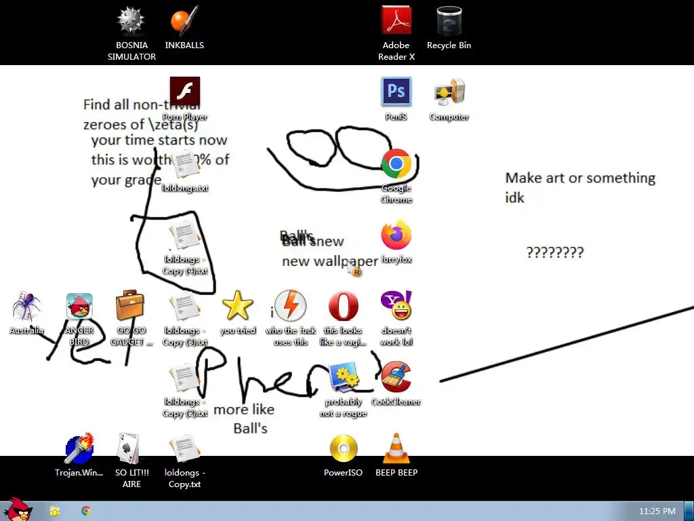Open Google Chrome desktop shortcut

click(396, 176)
